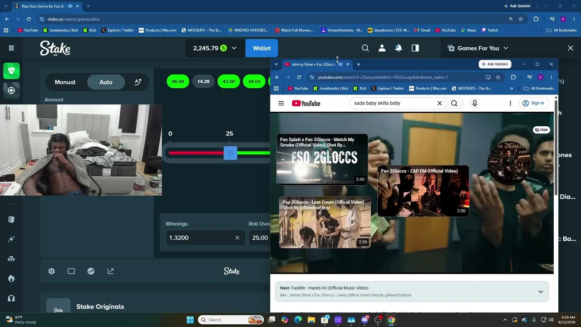The width and height of the screenshot is (581, 327).
Task: Open ZAP EM video card
Action: pyautogui.click(x=423, y=191)
